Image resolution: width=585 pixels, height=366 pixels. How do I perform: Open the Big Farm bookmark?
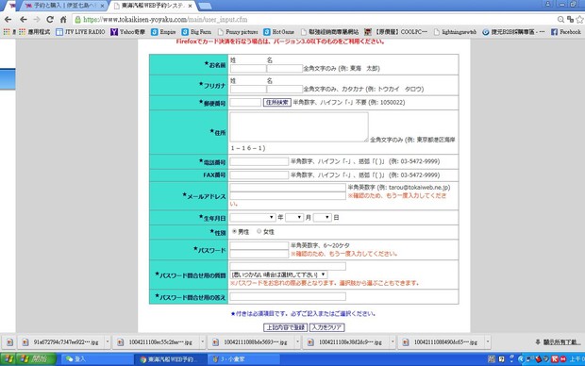point(196,32)
